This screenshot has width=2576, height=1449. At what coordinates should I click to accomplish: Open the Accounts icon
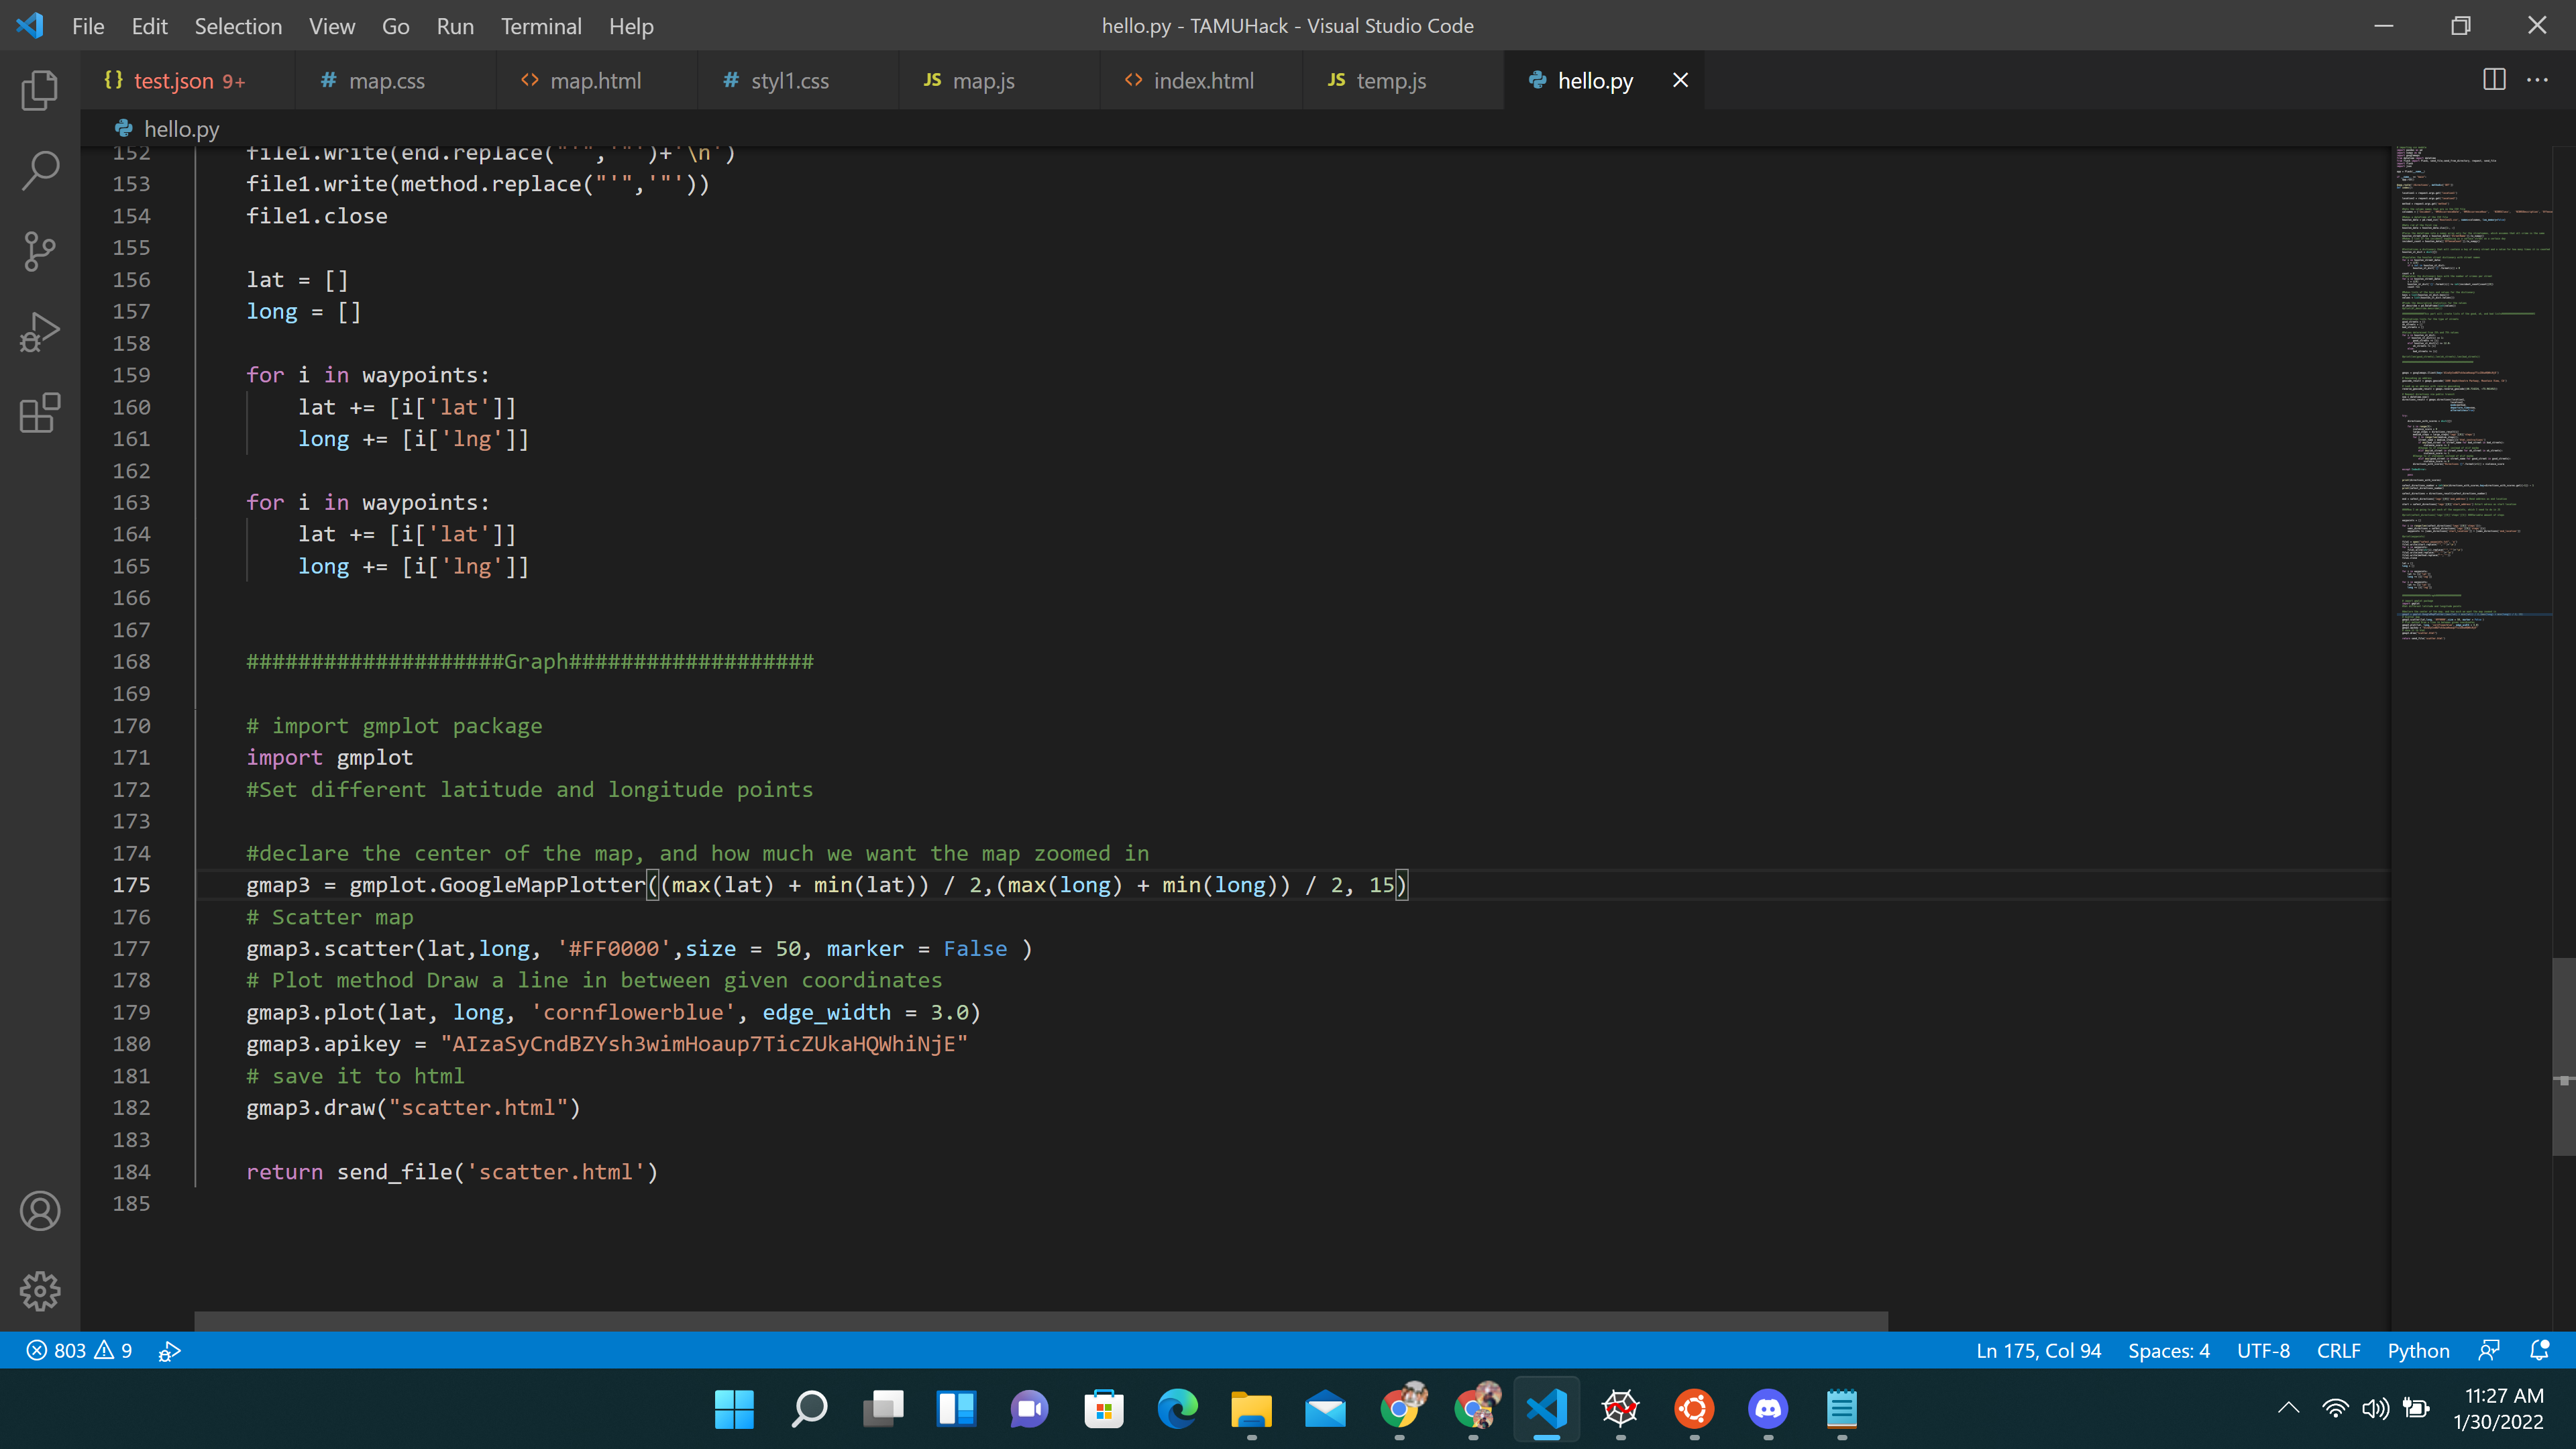click(x=40, y=1211)
